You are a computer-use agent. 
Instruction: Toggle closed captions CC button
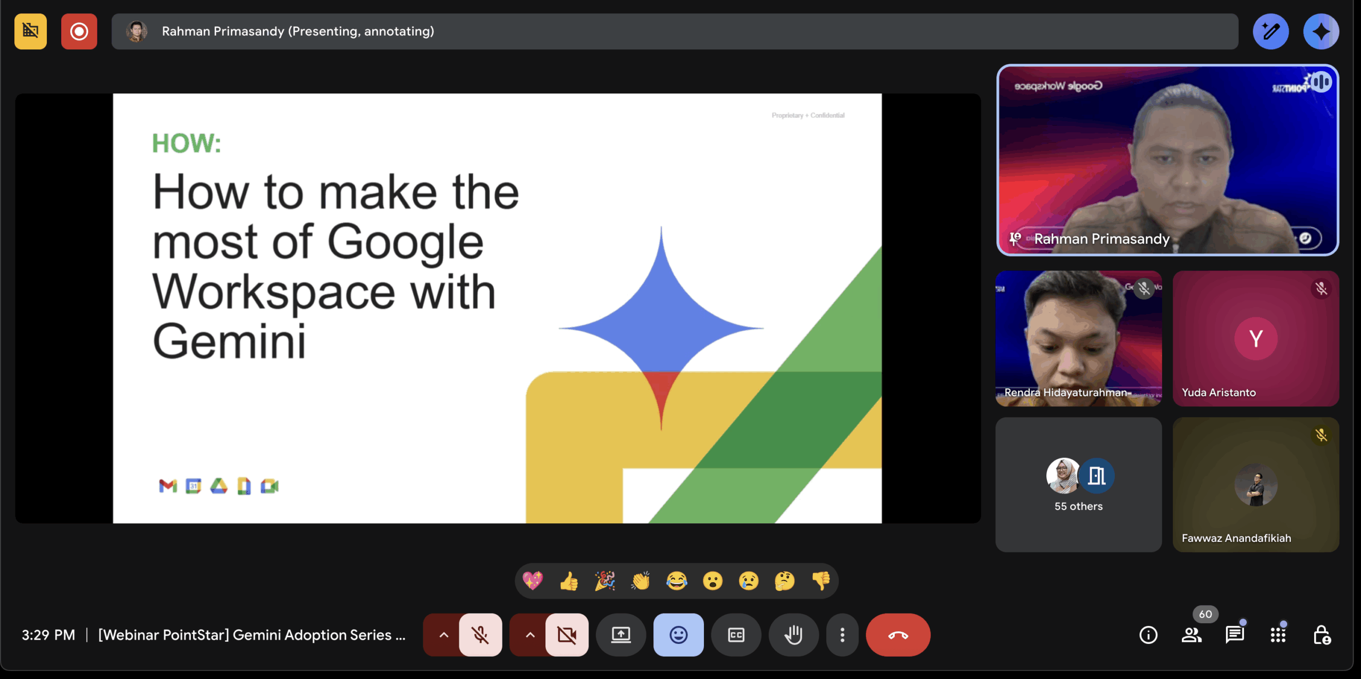coord(736,635)
